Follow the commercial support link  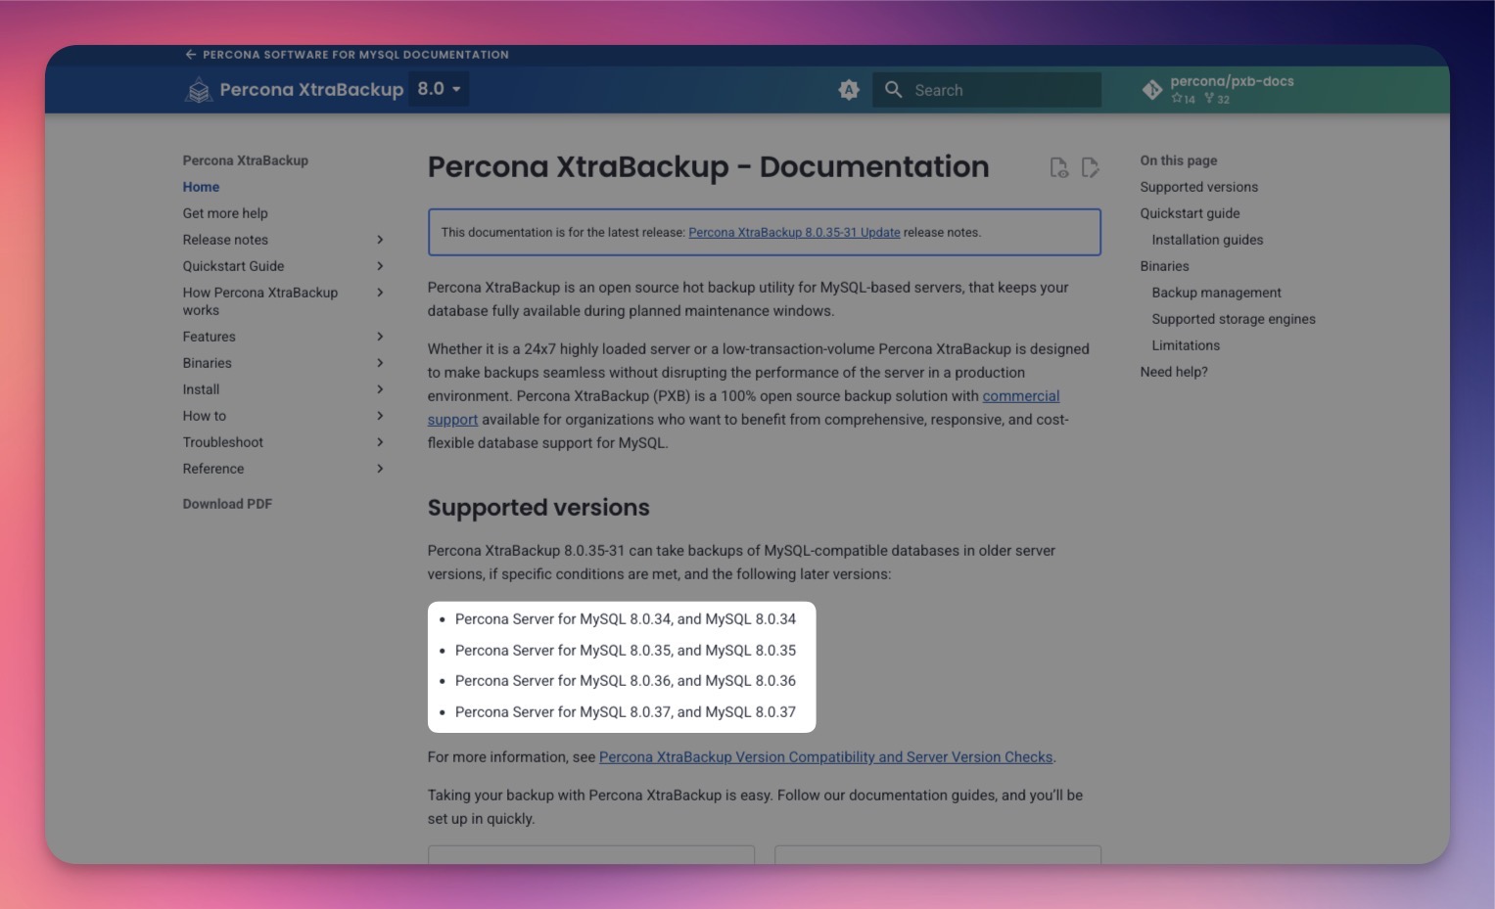1020,396
